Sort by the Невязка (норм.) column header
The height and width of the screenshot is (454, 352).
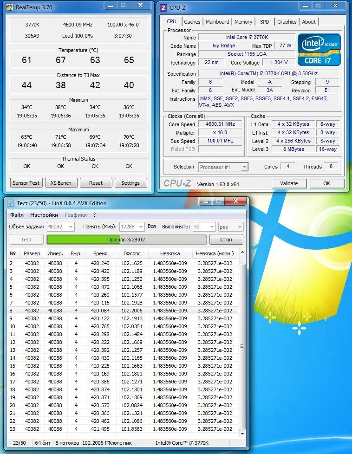[x=215, y=253]
